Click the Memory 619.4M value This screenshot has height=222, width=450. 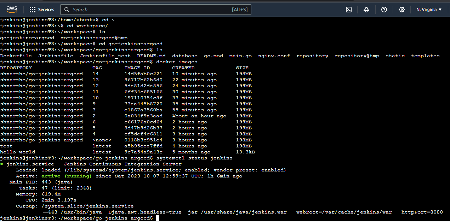pyautogui.click(x=51, y=194)
